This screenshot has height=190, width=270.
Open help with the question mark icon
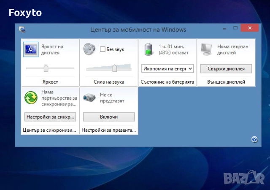[x=254, y=139]
